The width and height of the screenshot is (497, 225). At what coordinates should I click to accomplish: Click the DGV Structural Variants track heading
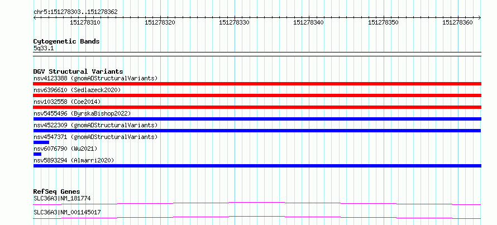[78, 71]
